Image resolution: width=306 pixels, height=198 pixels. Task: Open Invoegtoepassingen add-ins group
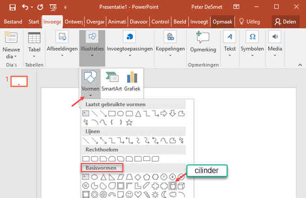click(x=130, y=44)
